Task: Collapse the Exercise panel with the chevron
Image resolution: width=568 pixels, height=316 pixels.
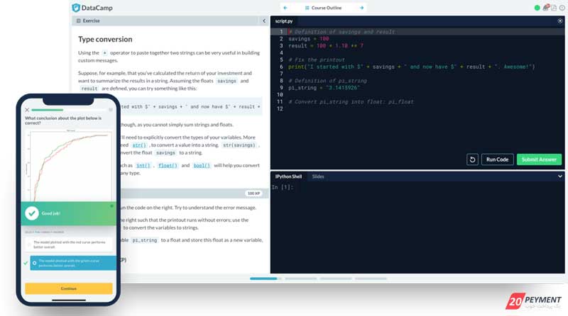Action: pyautogui.click(x=264, y=21)
